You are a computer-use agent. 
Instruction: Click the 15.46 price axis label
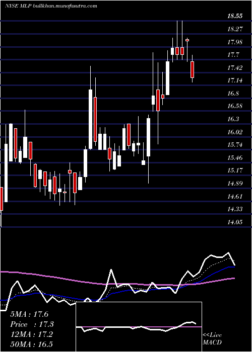click(x=235, y=157)
